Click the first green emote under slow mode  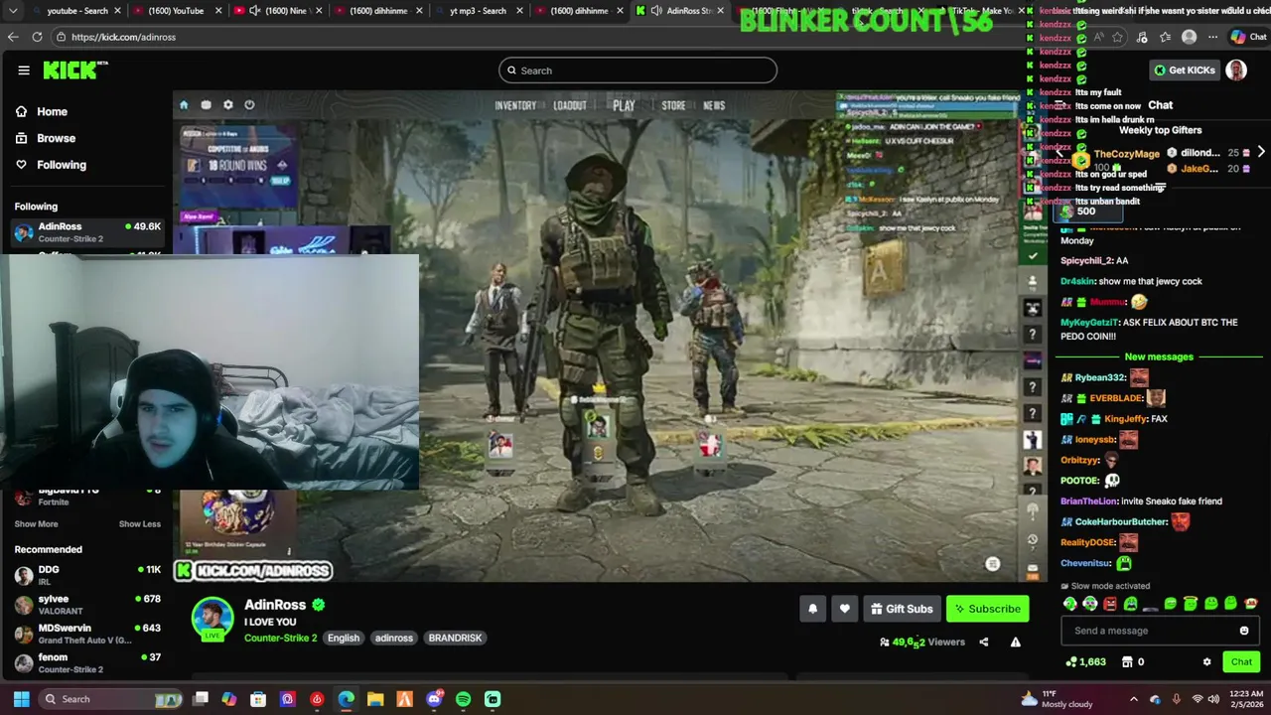click(x=1069, y=604)
